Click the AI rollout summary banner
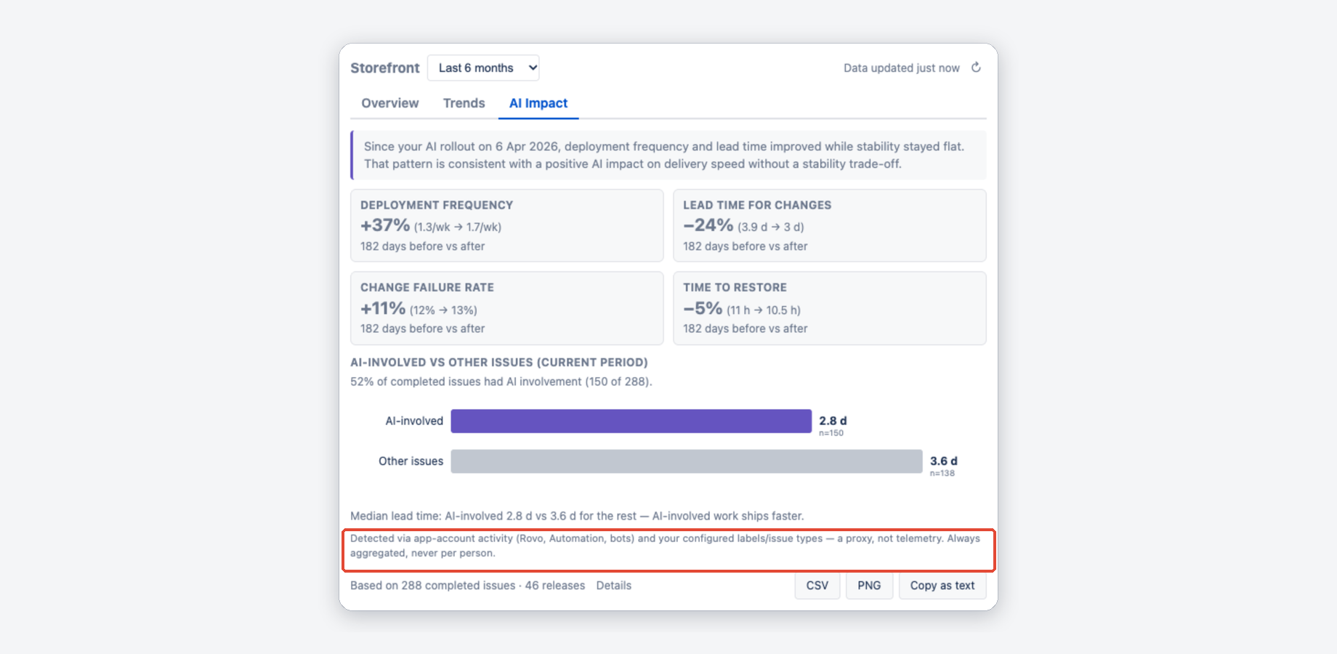 [668, 155]
